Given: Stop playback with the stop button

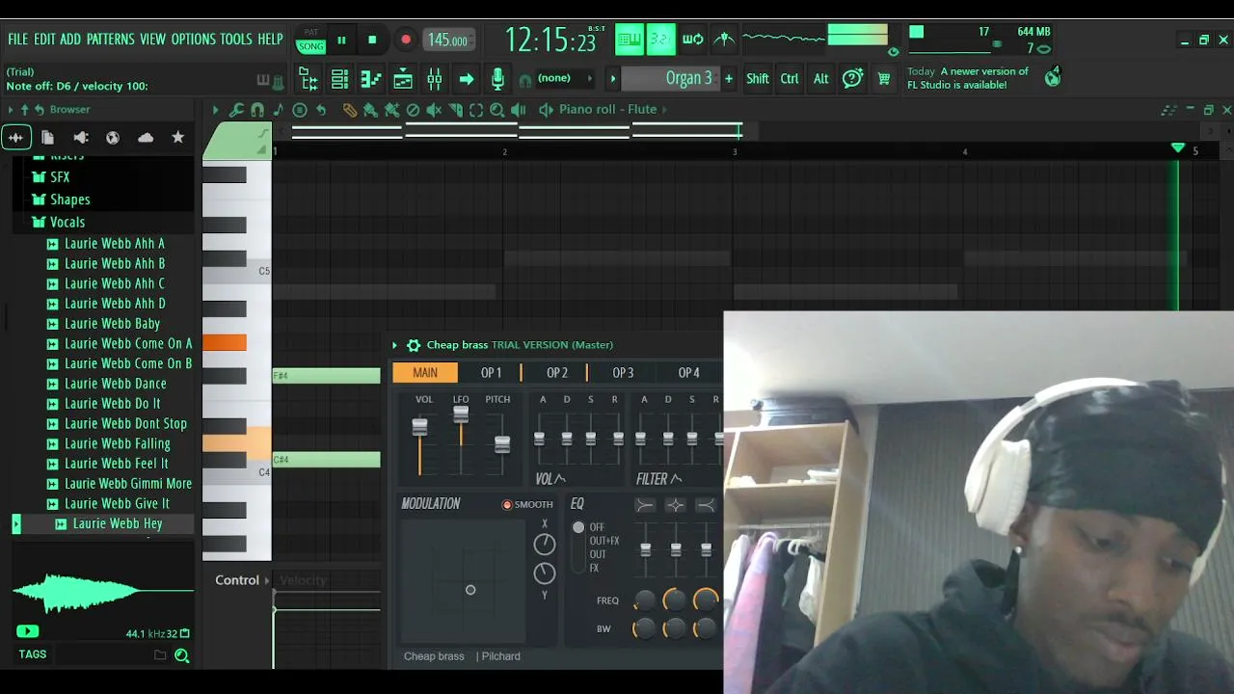Looking at the screenshot, I should pyautogui.click(x=372, y=40).
